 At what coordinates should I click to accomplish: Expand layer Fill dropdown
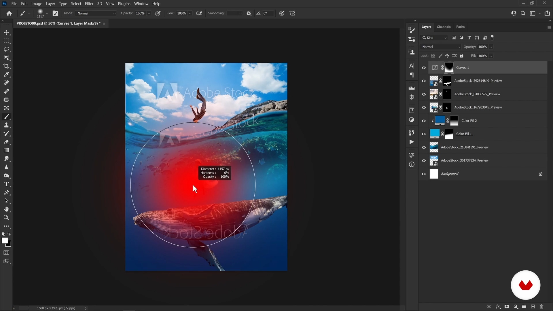pos(491,56)
